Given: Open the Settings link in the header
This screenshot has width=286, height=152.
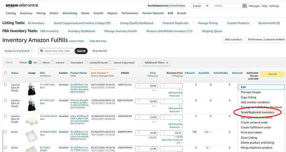Looking at the screenshot, I should (274, 6).
